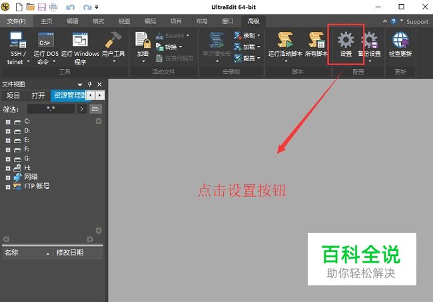Sort by the 名称 column header
This screenshot has width=433, height=302.
(27, 253)
